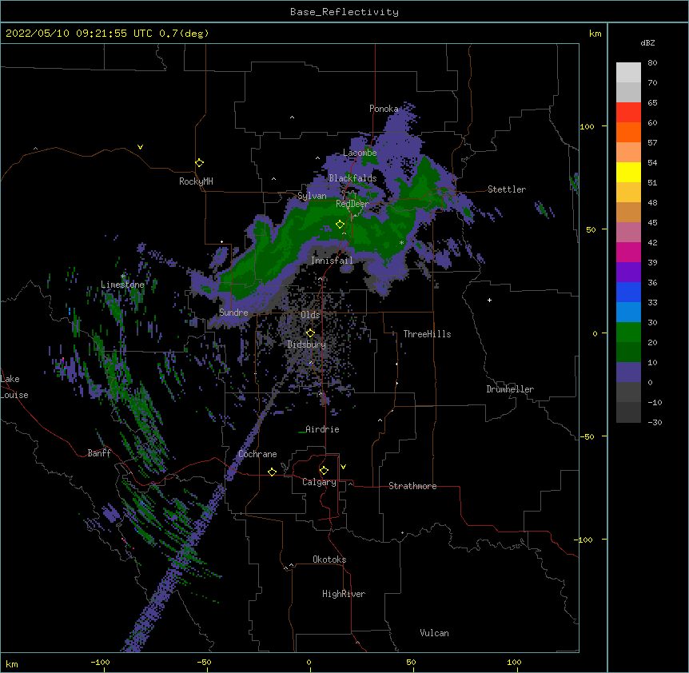Click the white asterisk marker above Limestone
The height and width of the screenshot is (673, 689).
[x=123, y=277]
